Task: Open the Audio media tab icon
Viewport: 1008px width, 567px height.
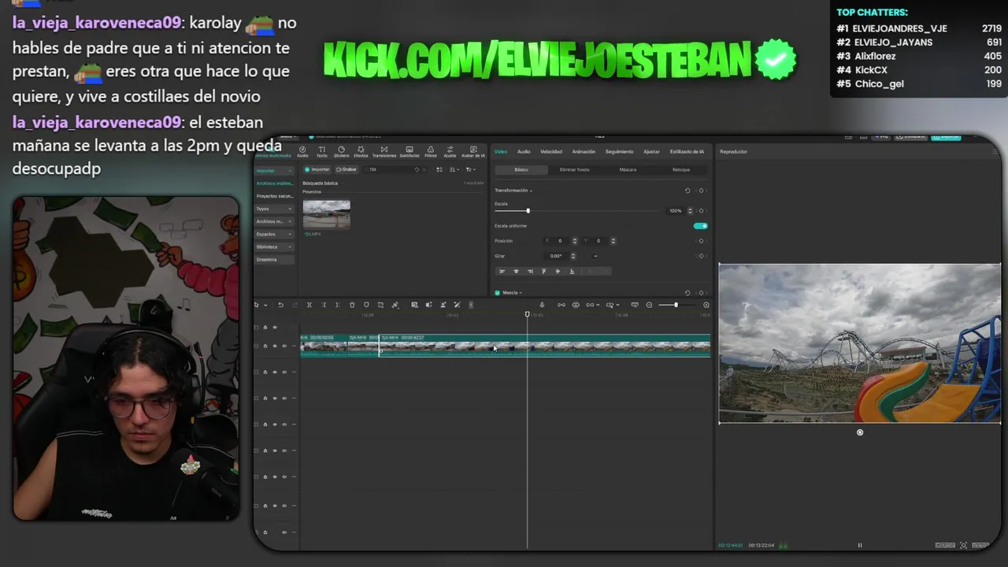Action: [x=302, y=151]
